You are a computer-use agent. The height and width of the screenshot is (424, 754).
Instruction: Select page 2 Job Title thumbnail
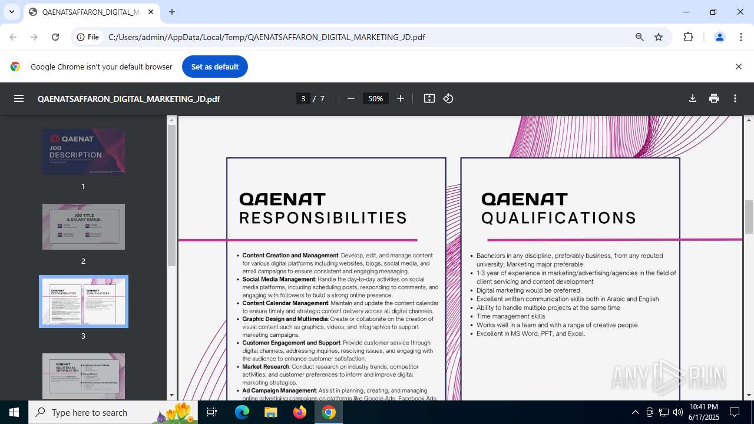(x=84, y=227)
